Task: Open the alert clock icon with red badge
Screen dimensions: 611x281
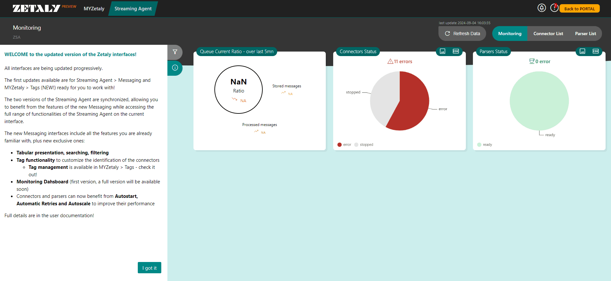Action: (x=554, y=8)
